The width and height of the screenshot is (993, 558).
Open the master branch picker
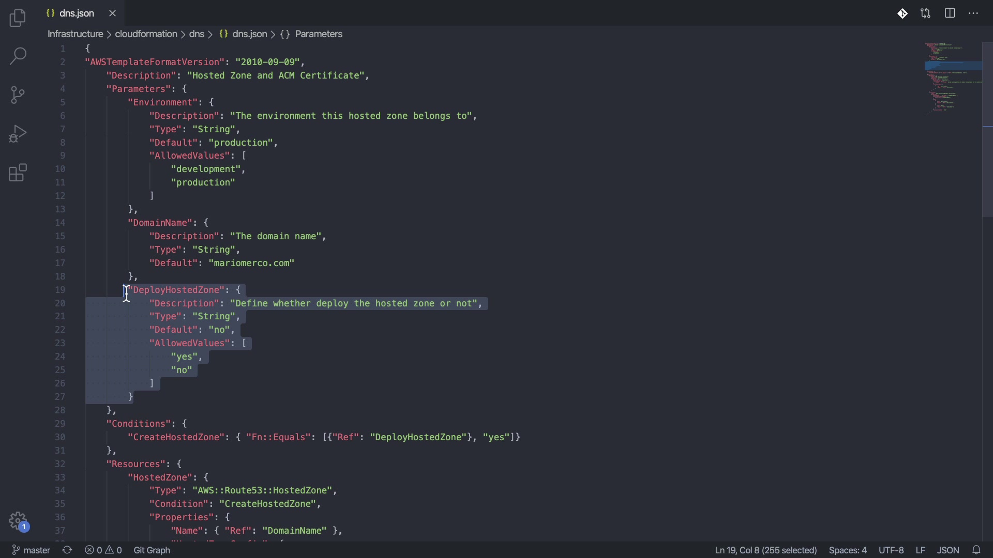[31, 550]
